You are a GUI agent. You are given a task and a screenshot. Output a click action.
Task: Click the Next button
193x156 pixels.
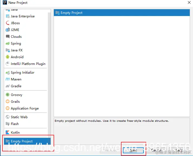pos(133,150)
